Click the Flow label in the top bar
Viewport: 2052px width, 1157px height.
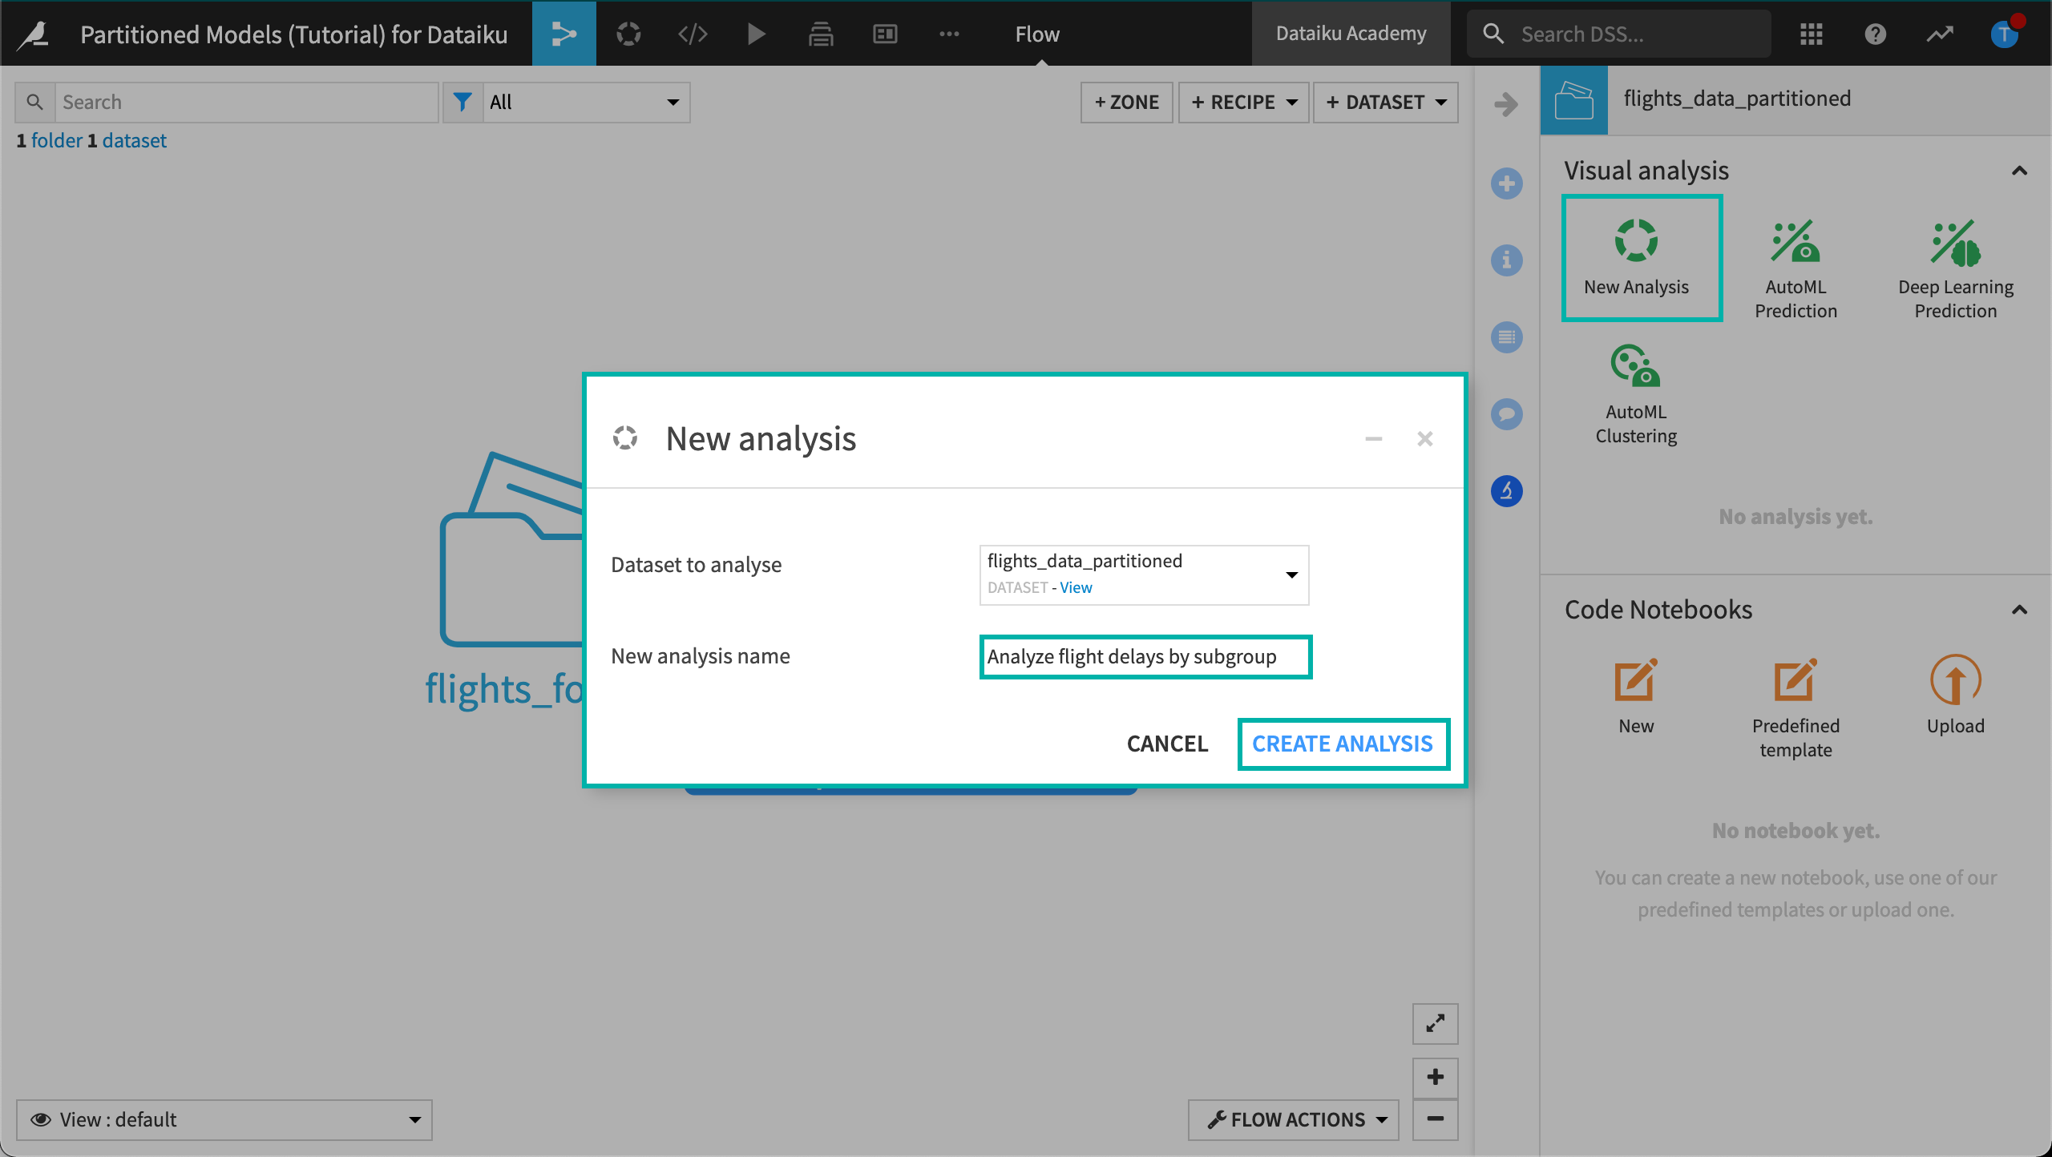click(1037, 34)
